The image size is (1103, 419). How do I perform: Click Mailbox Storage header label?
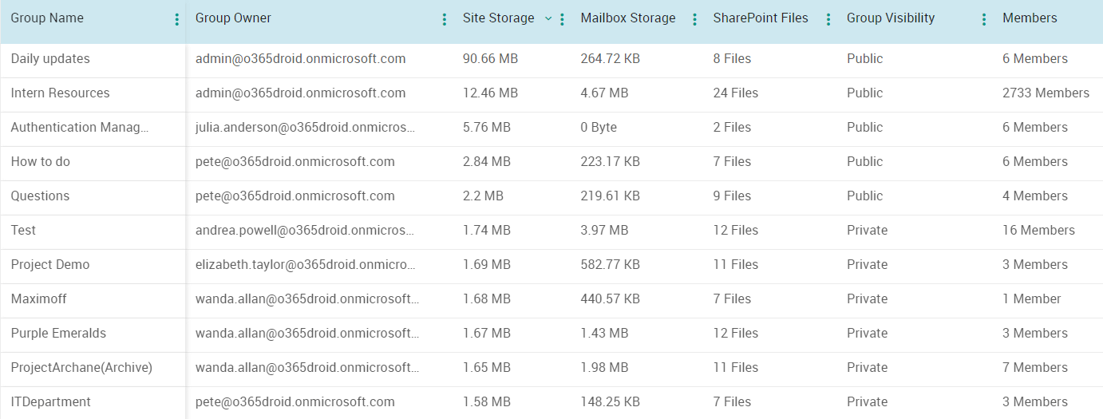pyautogui.click(x=627, y=18)
